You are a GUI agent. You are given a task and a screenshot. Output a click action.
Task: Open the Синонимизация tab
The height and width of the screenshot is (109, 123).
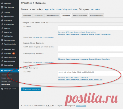point(52,15)
